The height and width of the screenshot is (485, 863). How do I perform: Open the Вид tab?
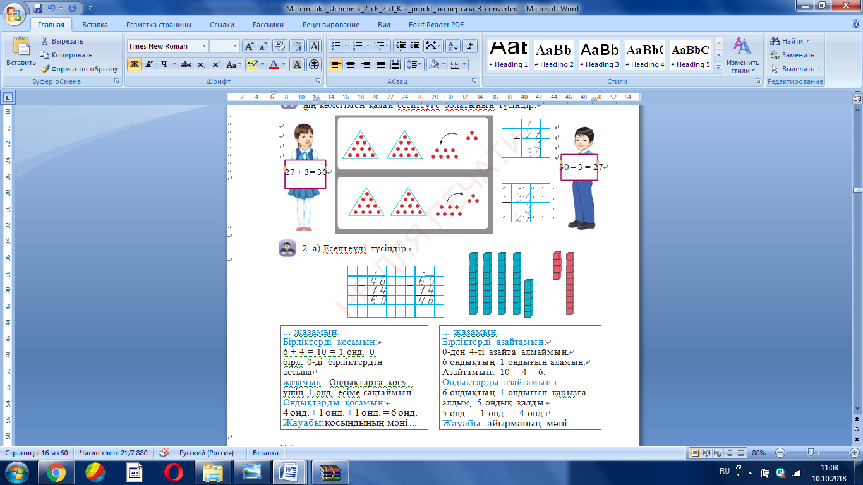click(384, 25)
